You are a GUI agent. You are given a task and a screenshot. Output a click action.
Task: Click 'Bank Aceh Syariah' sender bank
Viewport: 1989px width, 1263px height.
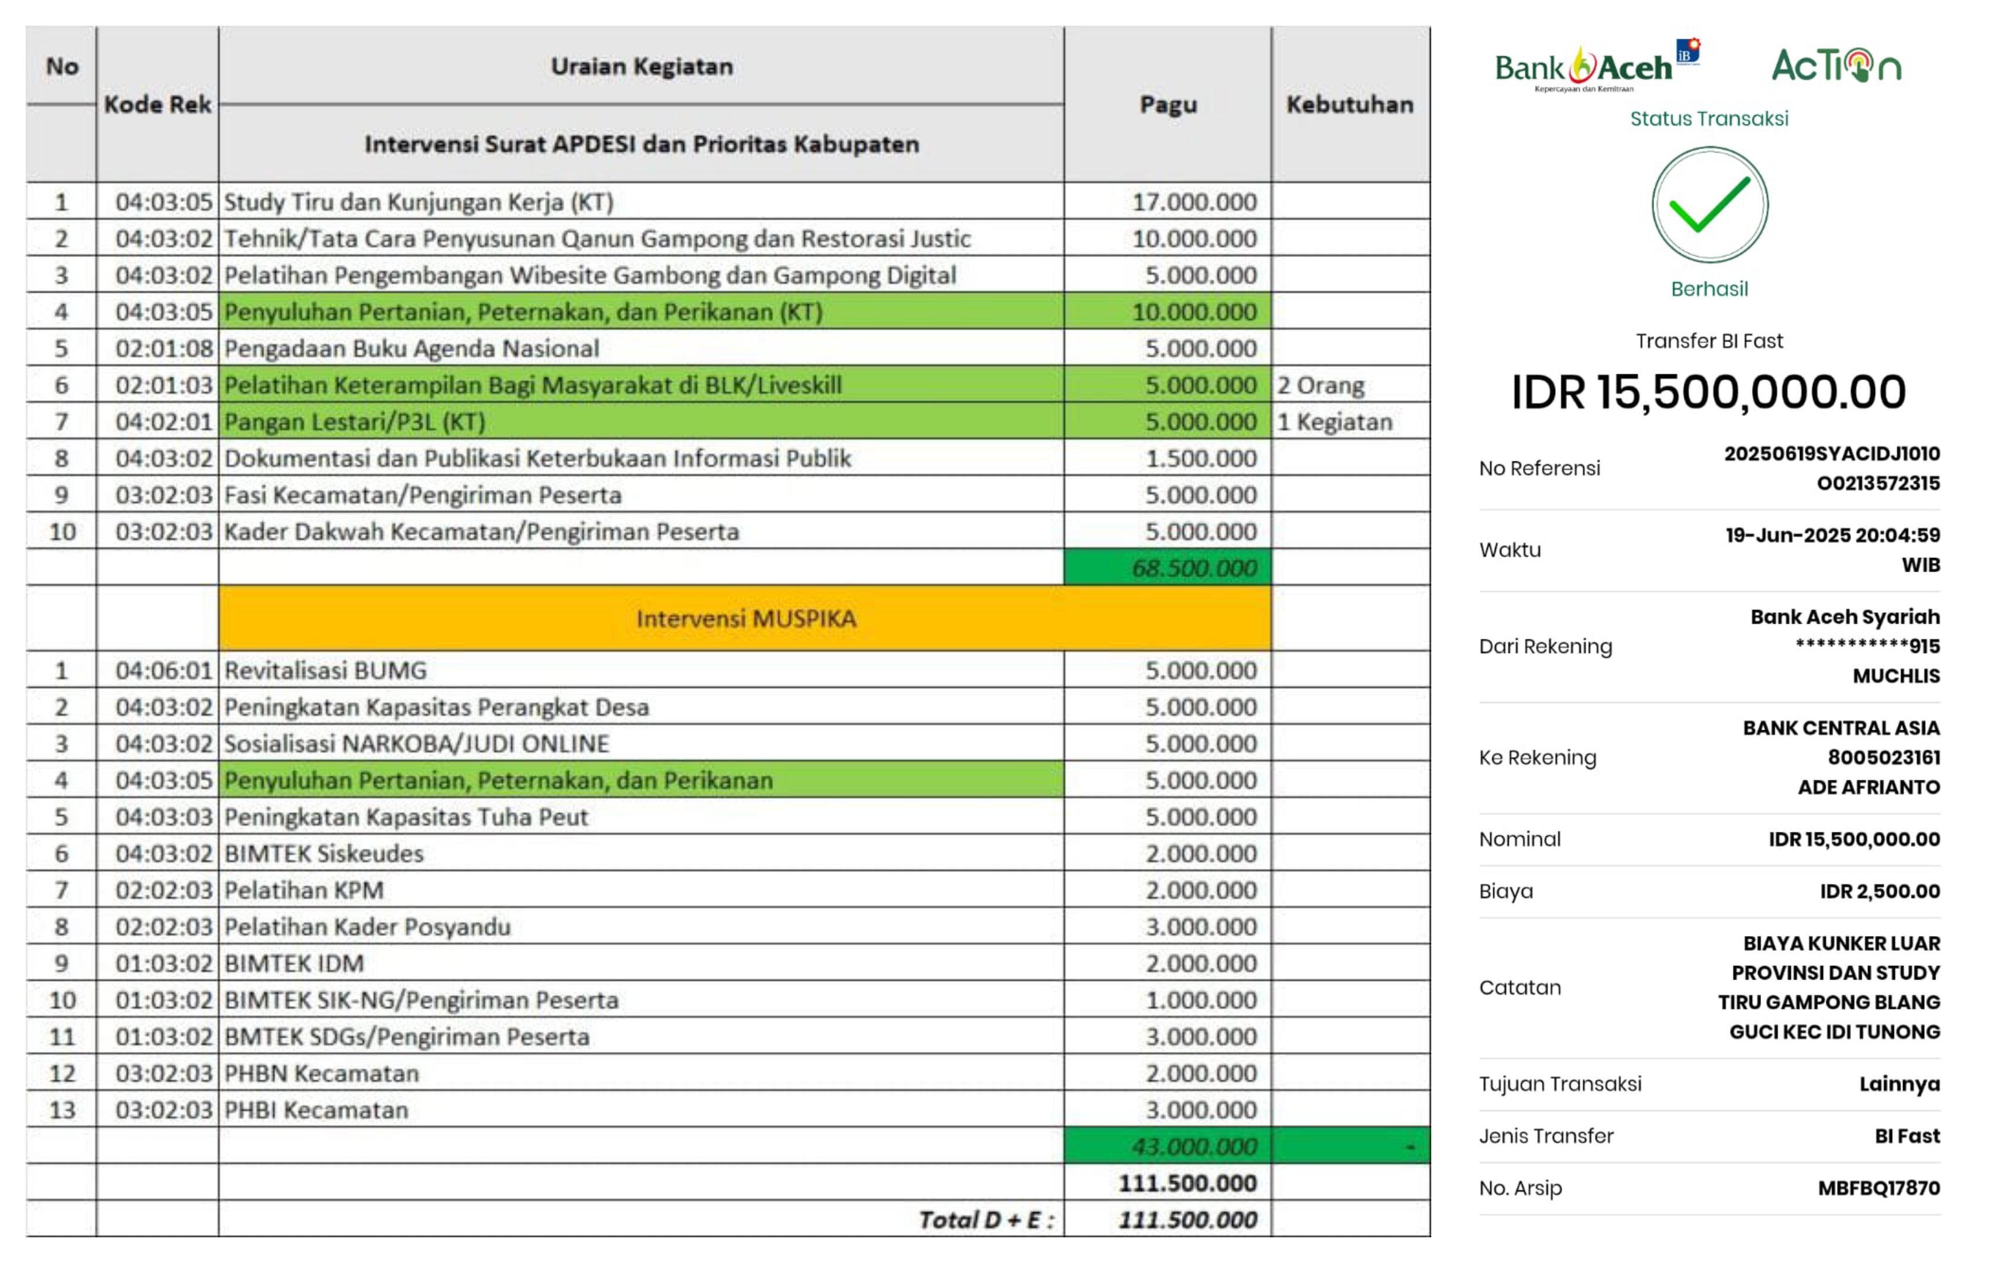click(x=1845, y=616)
